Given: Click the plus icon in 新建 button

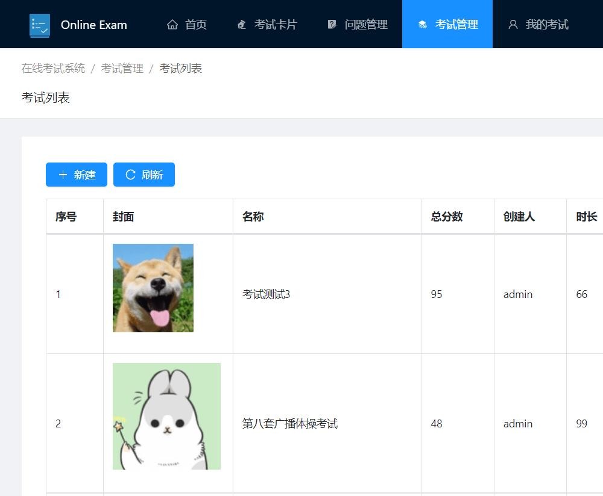Looking at the screenshot, I should 63,175.
